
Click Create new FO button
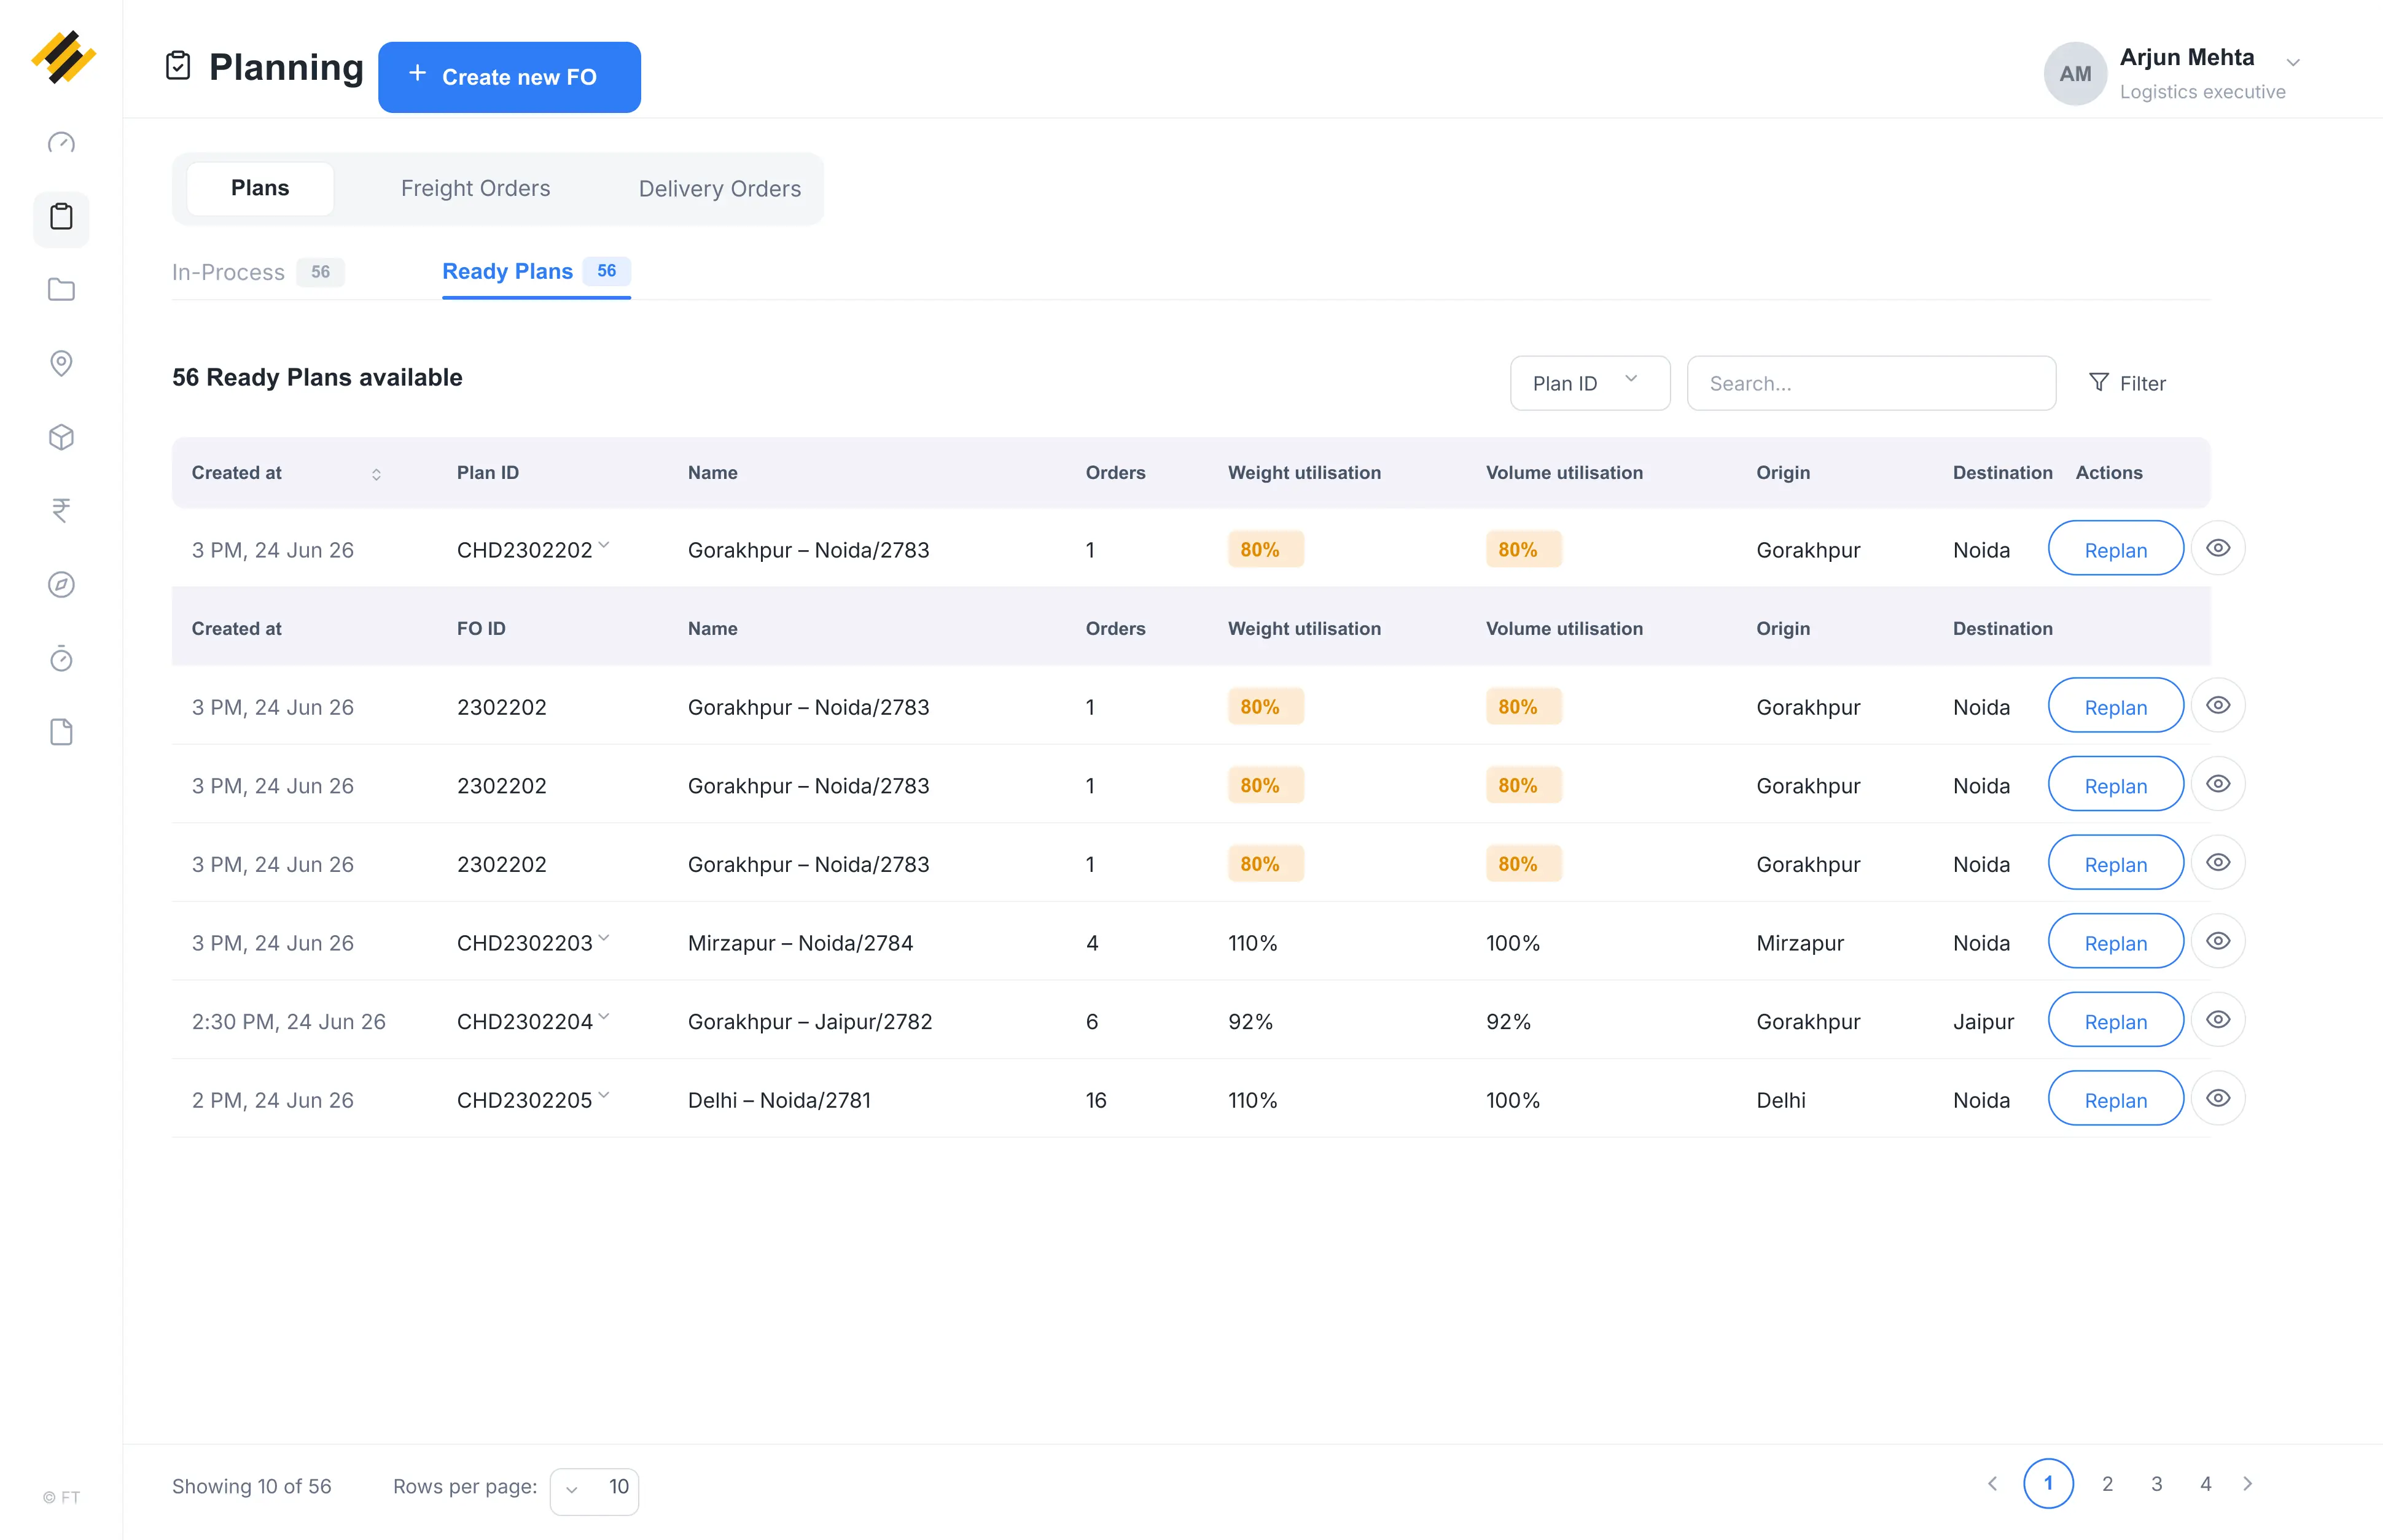509,77
